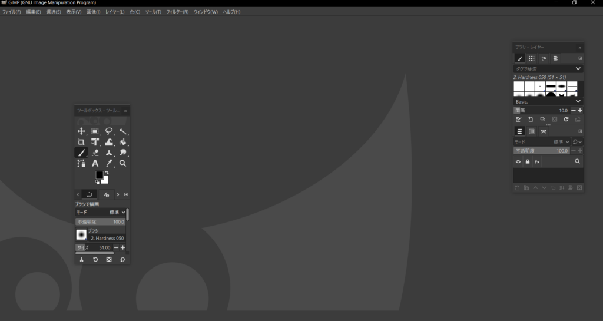Open the ファイル(F) menu
Image resolution: width=603 pixels, height=321 pixels.
pos(12,12)
